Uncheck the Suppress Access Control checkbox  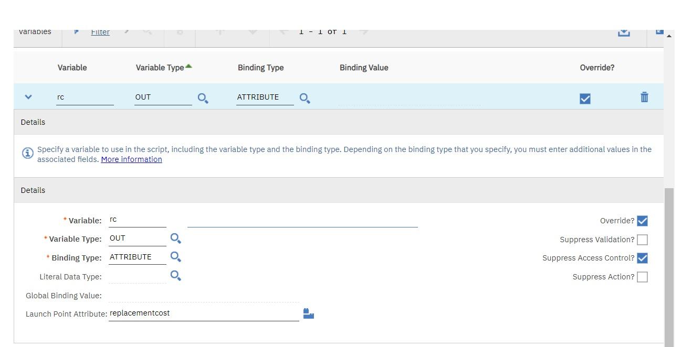click(x=643, y=258)
